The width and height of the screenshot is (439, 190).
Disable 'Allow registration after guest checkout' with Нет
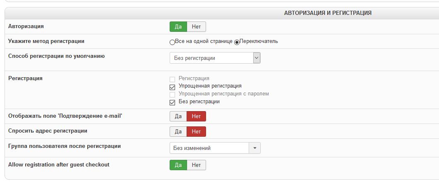click(x=196, y=165)
